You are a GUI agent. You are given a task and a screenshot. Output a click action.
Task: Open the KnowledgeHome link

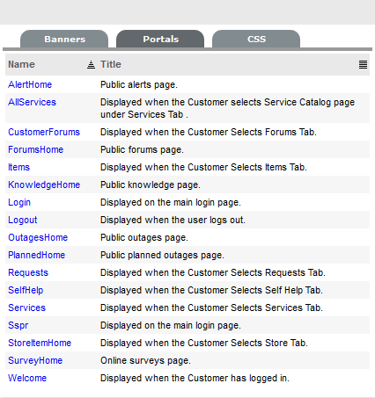pos(44,185)
